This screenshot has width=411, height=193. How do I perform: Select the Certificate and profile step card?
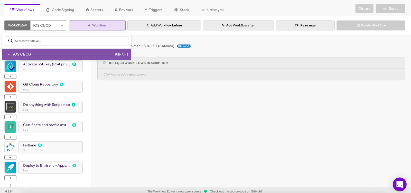point(50,127)
